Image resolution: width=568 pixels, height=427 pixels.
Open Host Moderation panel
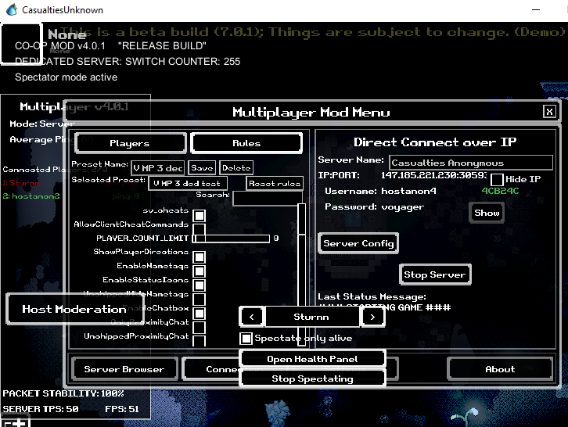(75, 309)
